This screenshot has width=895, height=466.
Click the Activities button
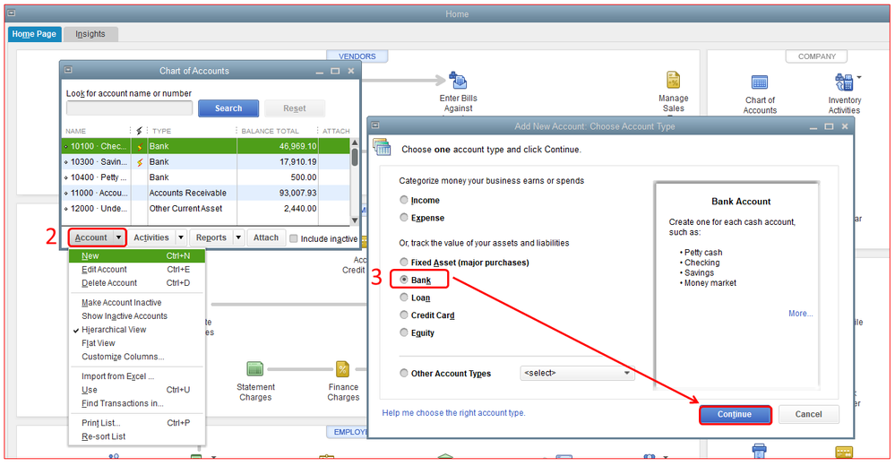(151, 237)
